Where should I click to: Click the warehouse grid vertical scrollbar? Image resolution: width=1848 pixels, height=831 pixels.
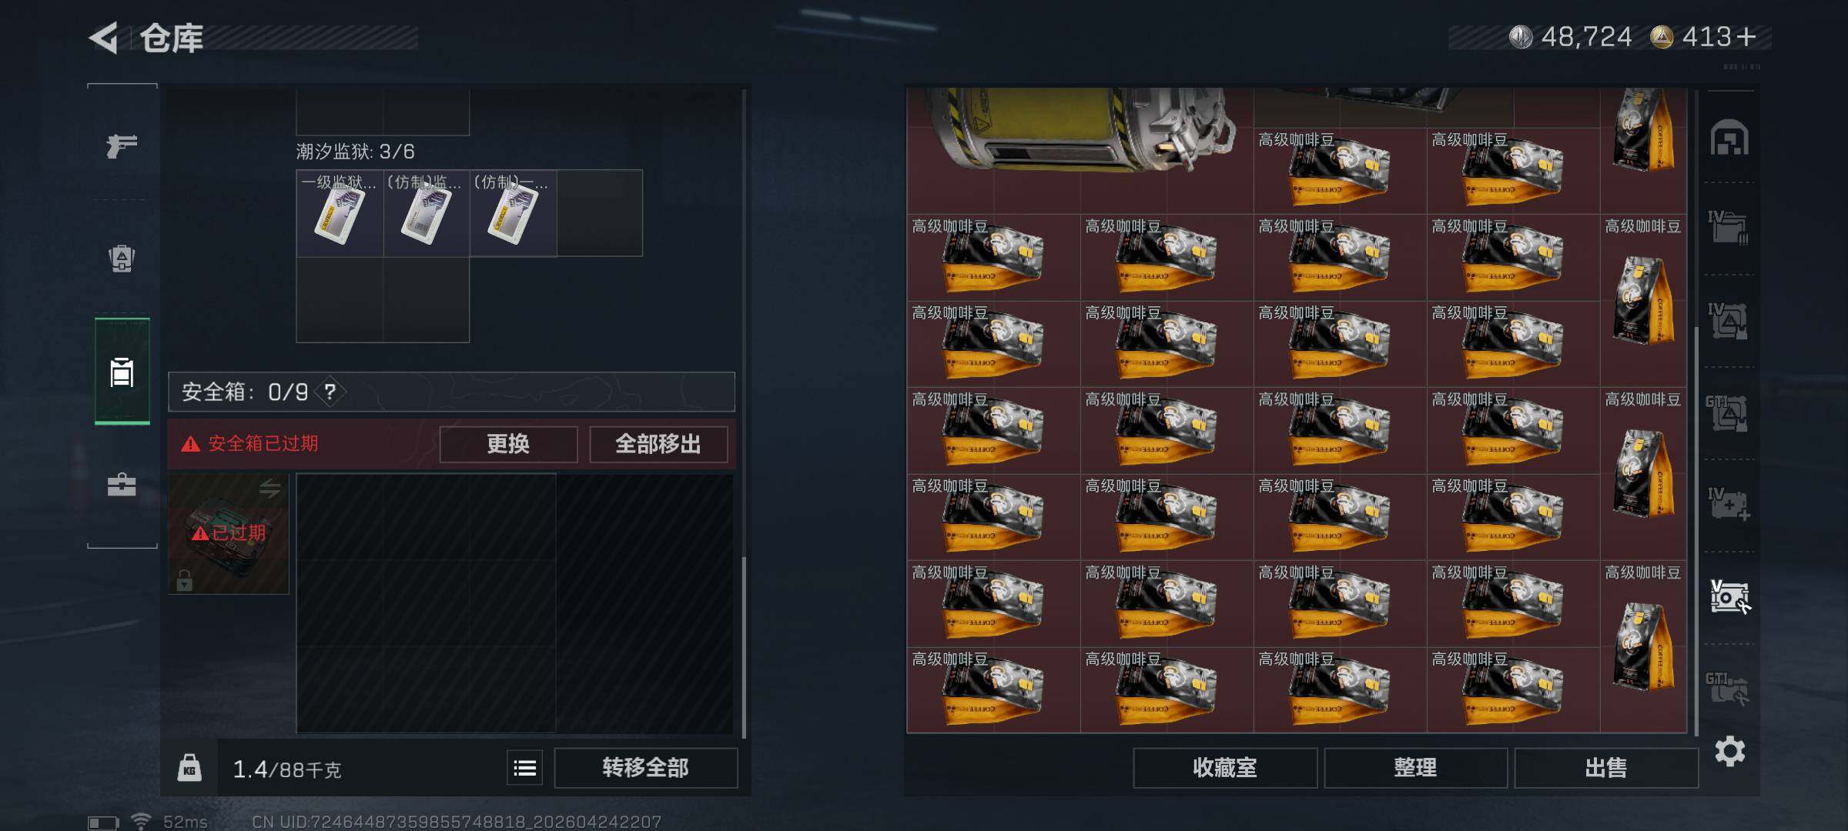pos(1696,531)
